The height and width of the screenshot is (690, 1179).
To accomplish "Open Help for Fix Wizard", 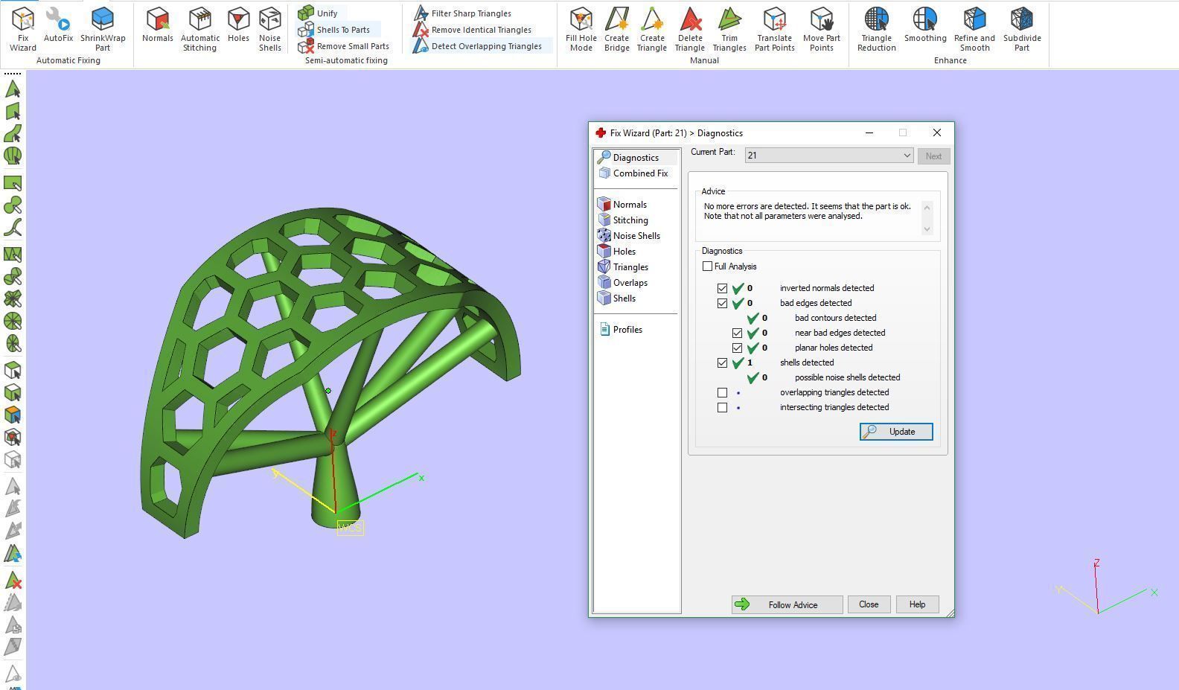I will [x=917, y=604].
